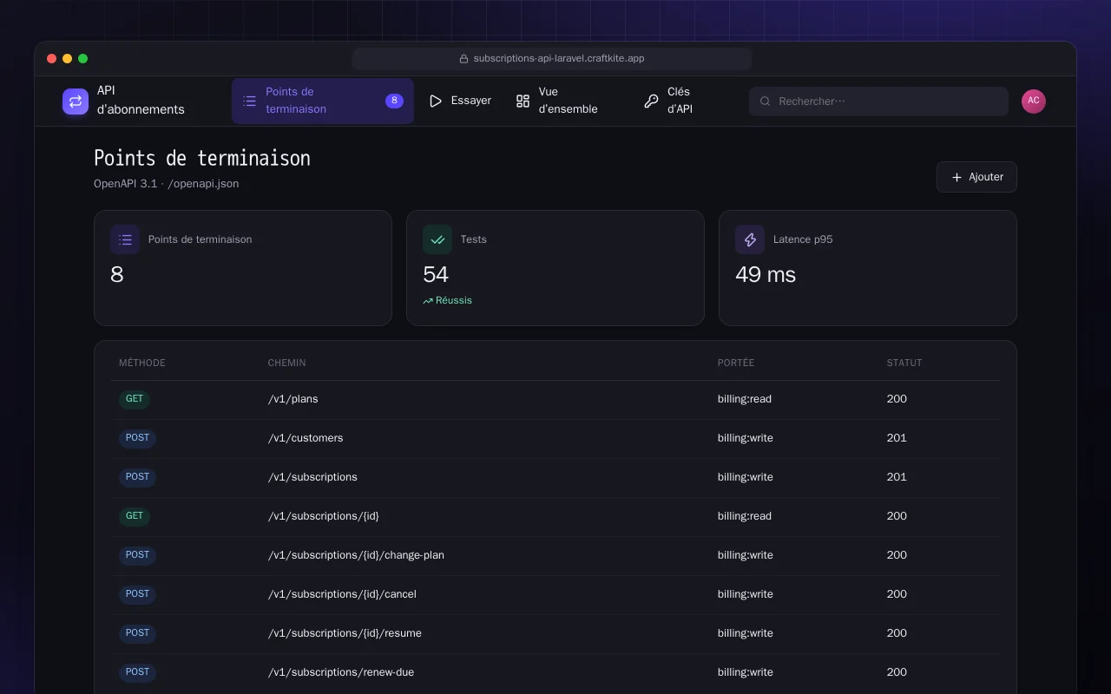The image size is (1111, 694).
Task: Click the /v1/subscriptions/{id}/cancel path
Action: point(342,594)
